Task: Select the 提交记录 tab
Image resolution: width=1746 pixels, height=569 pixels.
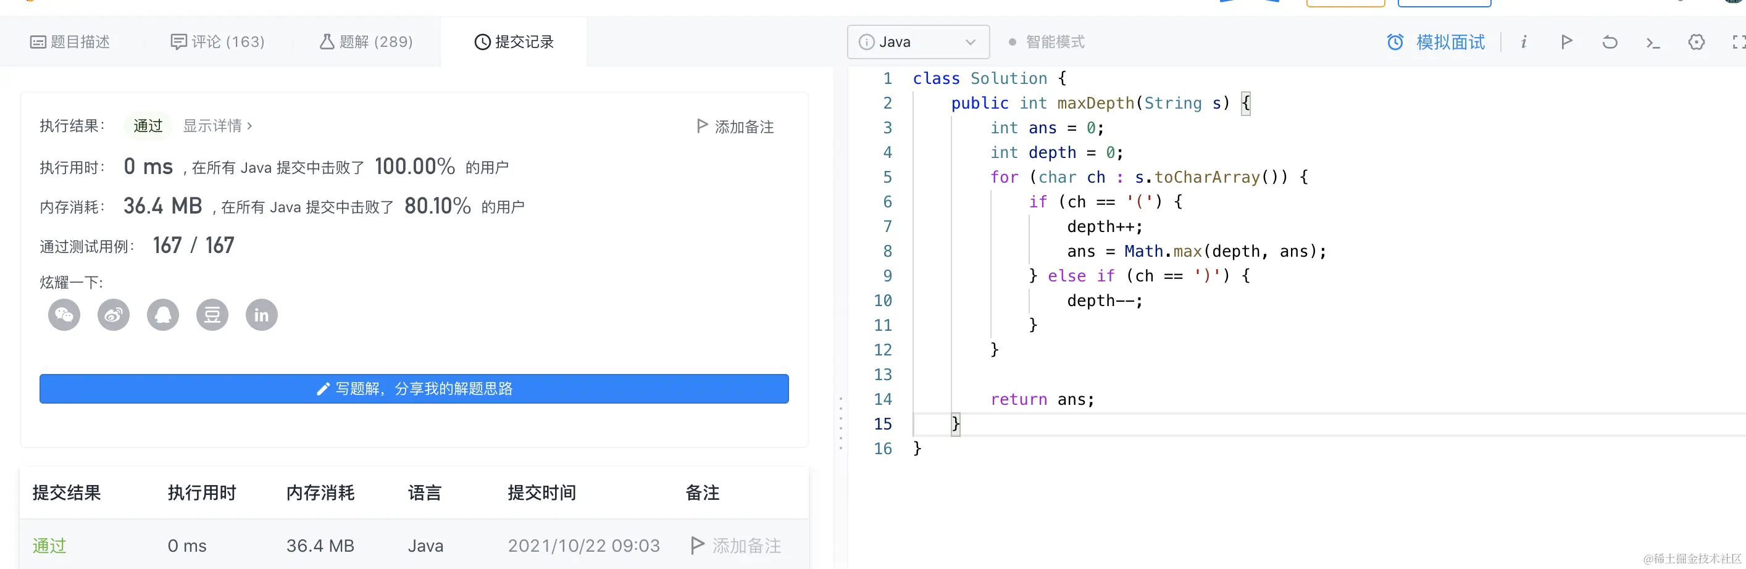Action: [514, 42]
